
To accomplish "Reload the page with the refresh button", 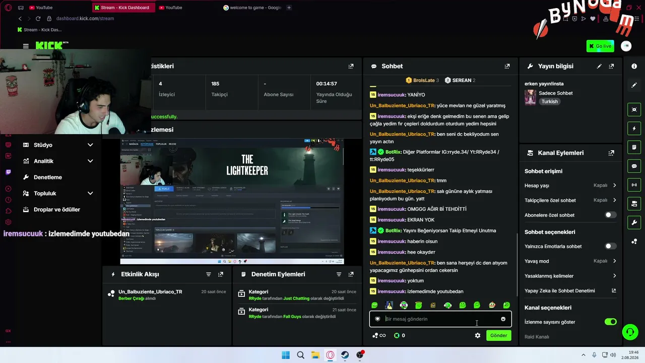I will coord(38,19).
